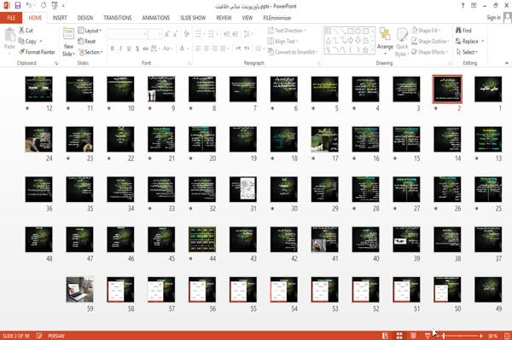This screenshot has width=512, height=340.
Task: Expand the Shape Effects dropdown
Action: (429, 52)
